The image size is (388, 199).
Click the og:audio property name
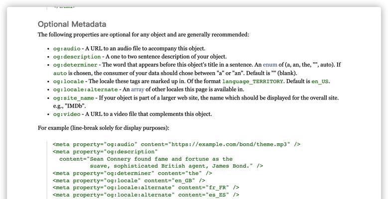click(67, 49)
